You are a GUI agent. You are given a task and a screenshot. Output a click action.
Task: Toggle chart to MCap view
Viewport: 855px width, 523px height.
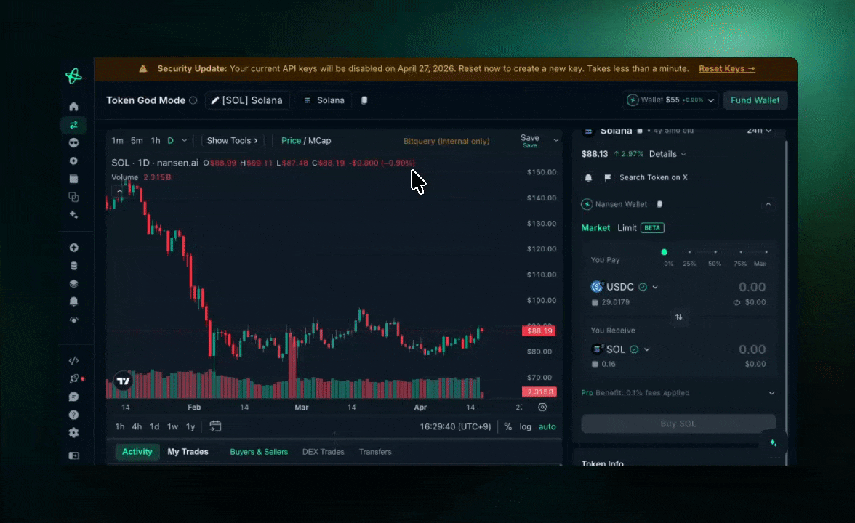click(320, 141)
